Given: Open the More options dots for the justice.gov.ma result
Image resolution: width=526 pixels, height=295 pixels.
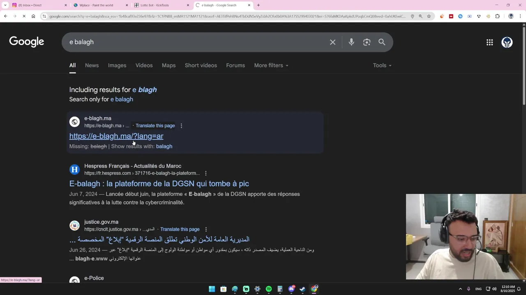Looking at the screenshot, I should coord(206,229).
